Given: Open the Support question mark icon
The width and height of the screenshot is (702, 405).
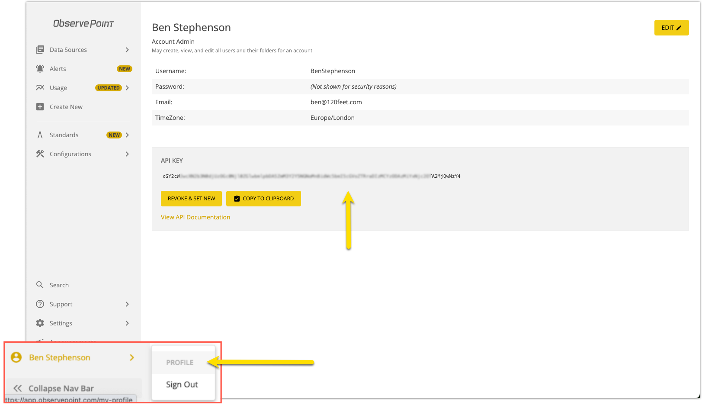Looking at the screenshot, I should (x=40, y=304).
